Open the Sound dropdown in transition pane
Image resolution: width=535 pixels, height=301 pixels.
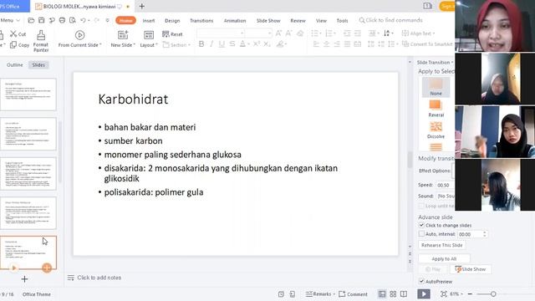pyautogui.click(x=446, y=196)
